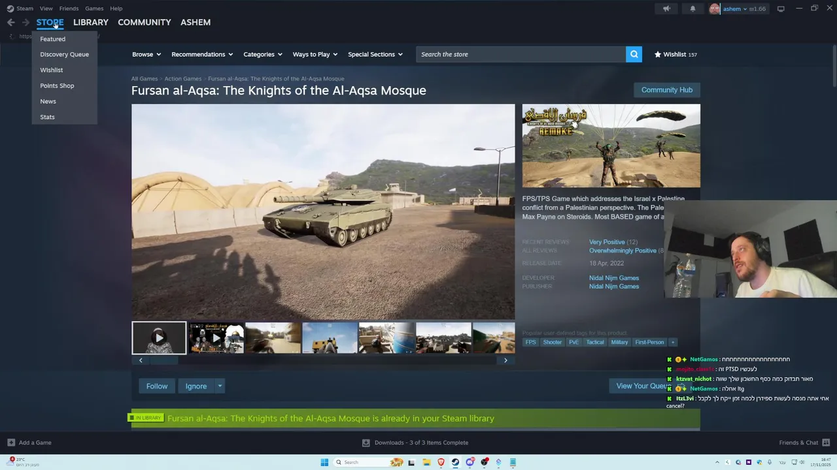Go forward with the navigation forward arrow

point(26,22)
